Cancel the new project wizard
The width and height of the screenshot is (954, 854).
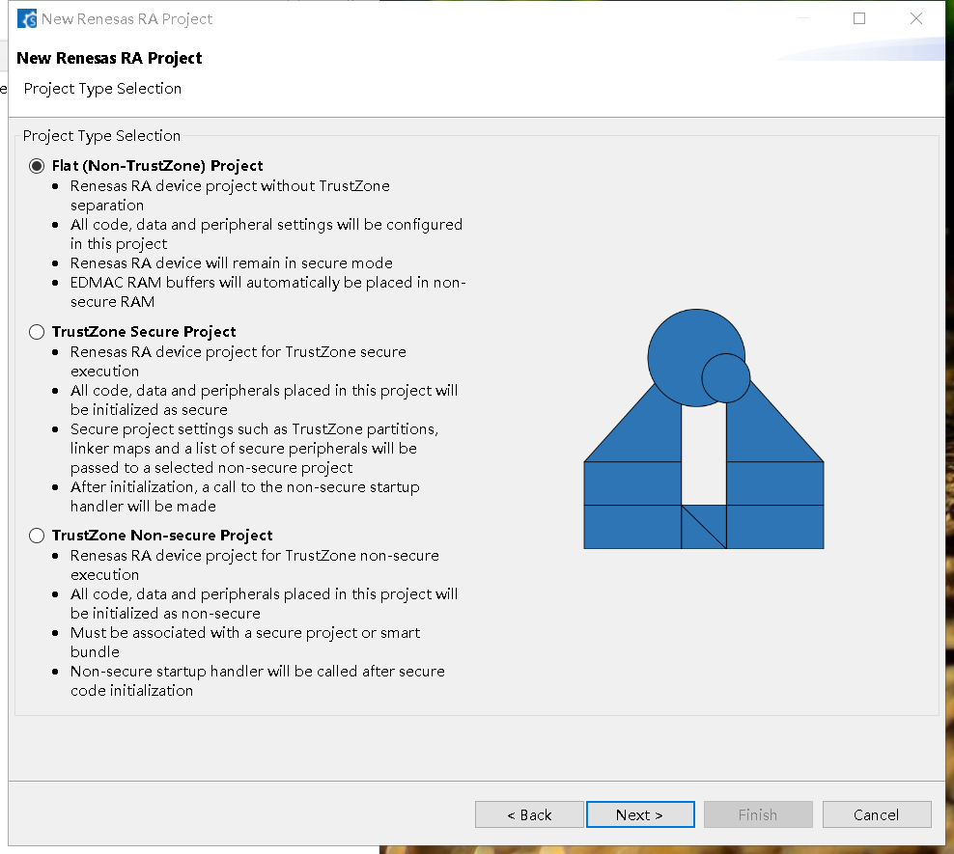pos(877,814)
